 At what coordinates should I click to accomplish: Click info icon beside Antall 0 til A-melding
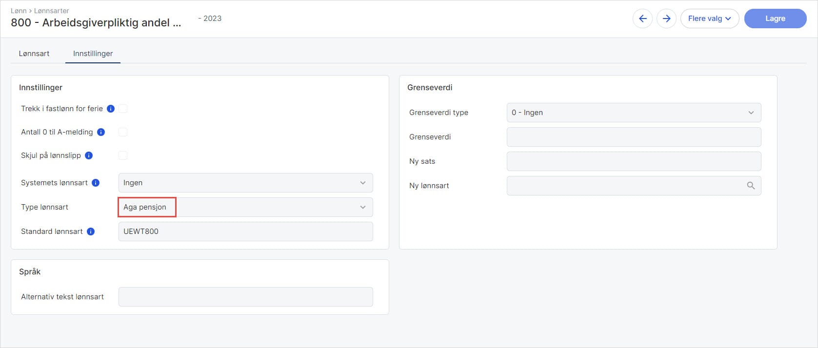click(101, 132)
